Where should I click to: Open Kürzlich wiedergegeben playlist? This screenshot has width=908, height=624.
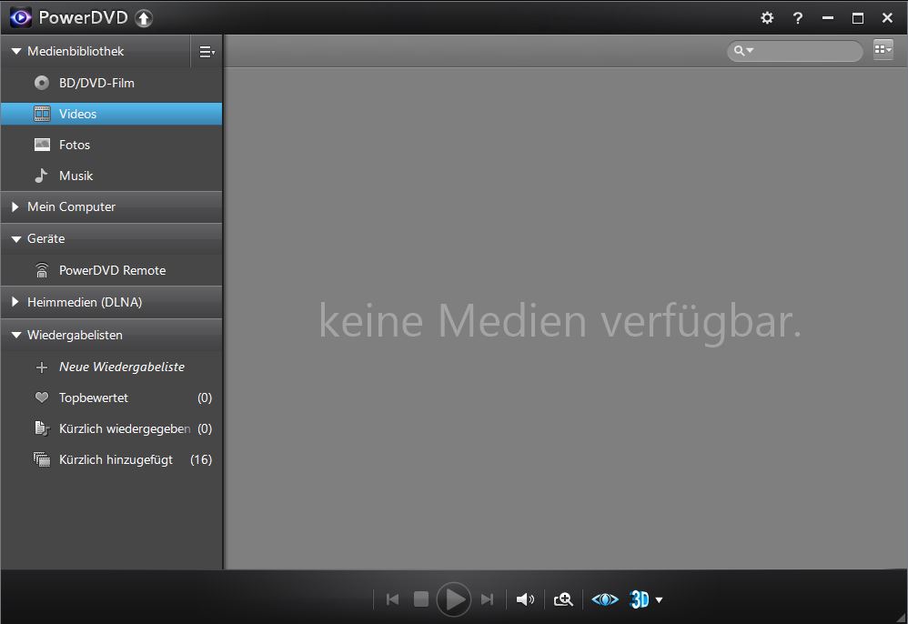(111, 429)
